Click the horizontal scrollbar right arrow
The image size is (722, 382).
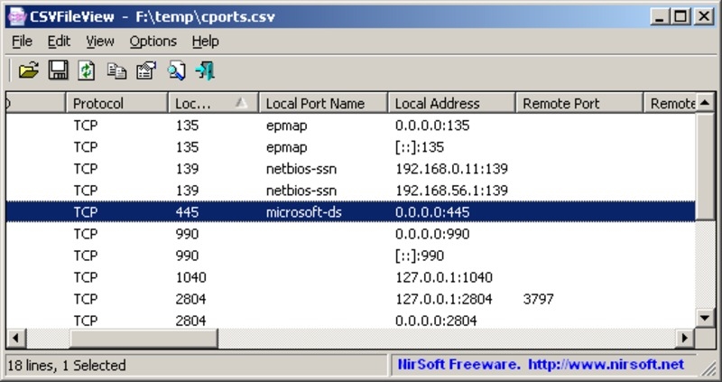pyautogui.click(x=685, y=339)
